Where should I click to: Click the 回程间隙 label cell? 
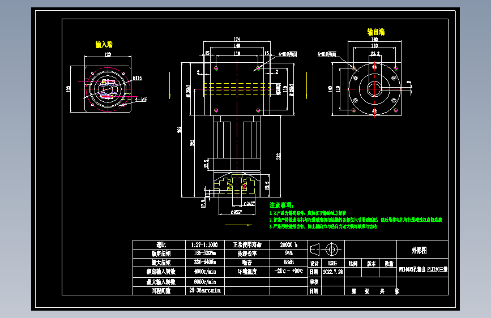coord(159,290)
